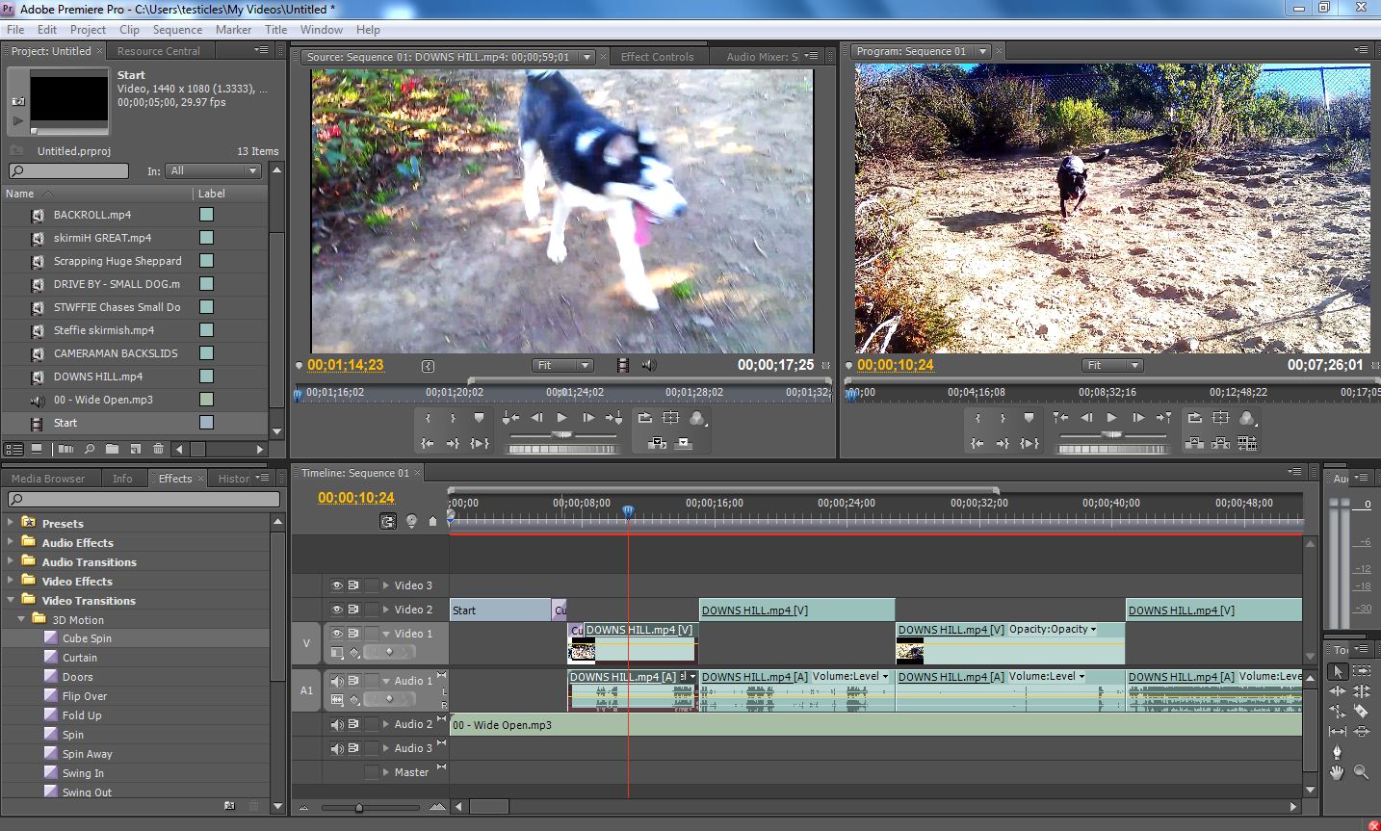Click the Insert button in Source monitor
This screenshot has height=831, width=1381.
pos(658,443)
